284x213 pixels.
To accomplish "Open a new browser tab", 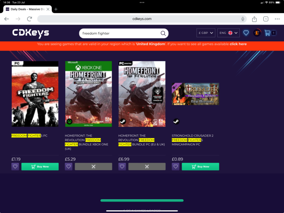I will coord(56,9).
